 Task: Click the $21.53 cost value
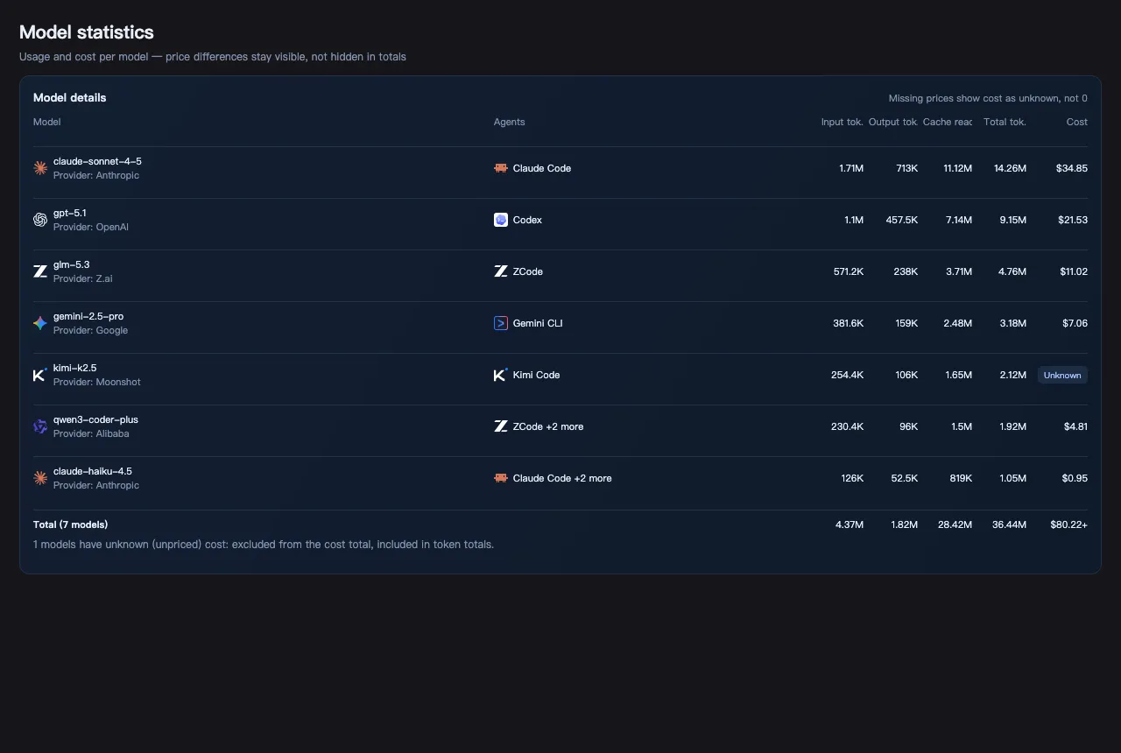pyautogui.click(x=1072, y=220)
